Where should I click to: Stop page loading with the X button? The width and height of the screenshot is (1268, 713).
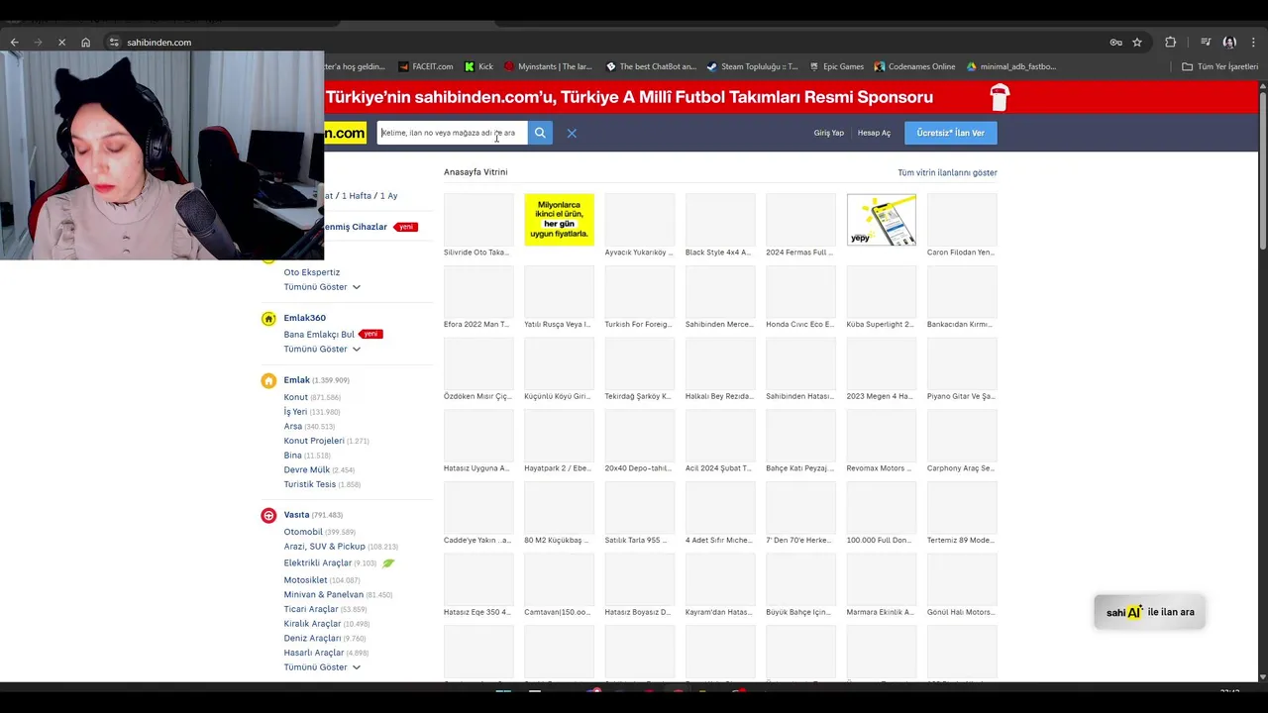click(61, 43)
